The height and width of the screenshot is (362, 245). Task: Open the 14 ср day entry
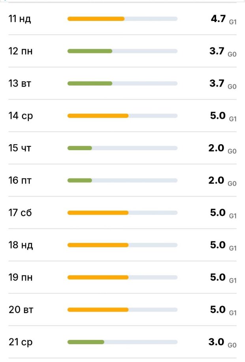(x=21, y=116)
